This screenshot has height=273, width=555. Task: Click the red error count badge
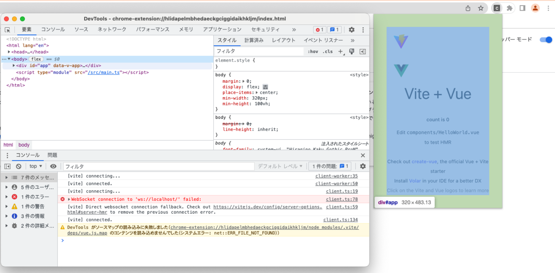[320, 30]
